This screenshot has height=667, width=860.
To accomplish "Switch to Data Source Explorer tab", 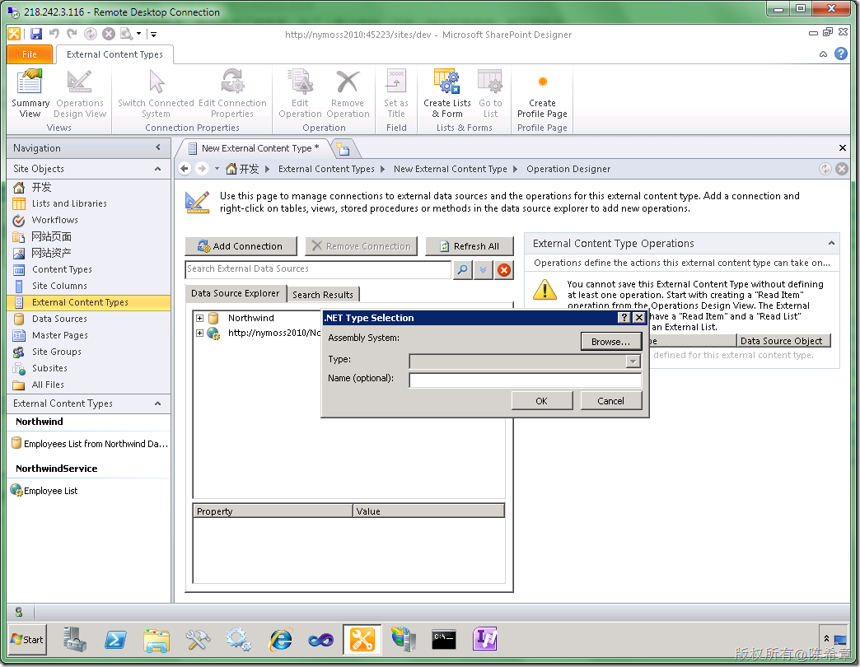I will tap(236, 293).
